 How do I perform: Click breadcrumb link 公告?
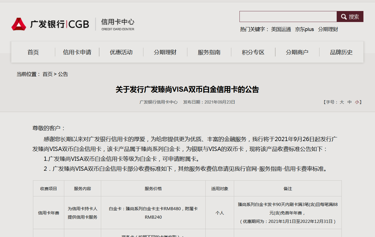coord(63,74)
